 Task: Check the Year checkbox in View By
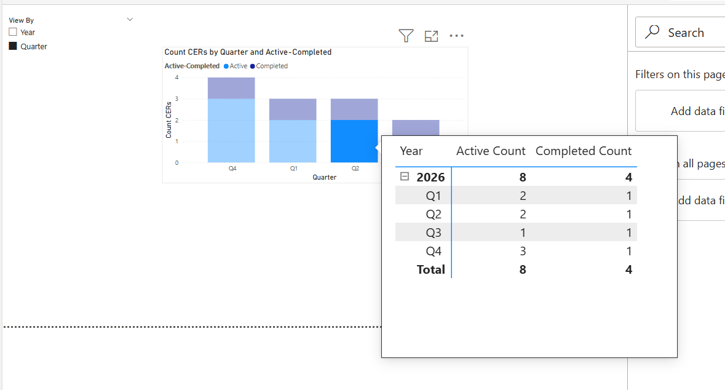[x=13, y=32]
